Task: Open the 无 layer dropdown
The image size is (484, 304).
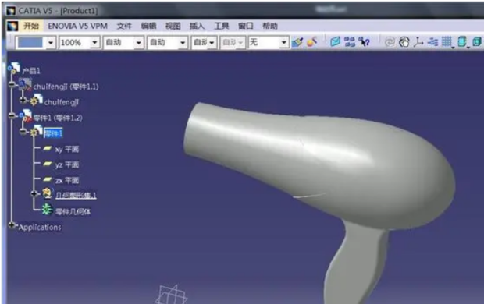Action: [283, 42]
